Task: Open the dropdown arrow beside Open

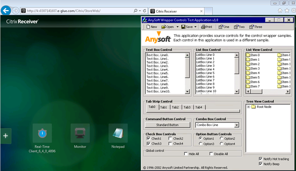Action: point(177,27)
